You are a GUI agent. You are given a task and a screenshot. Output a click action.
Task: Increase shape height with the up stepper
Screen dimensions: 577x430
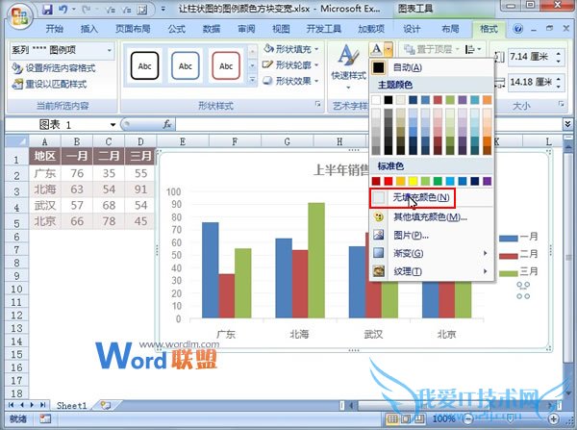(x=559, y=53)
